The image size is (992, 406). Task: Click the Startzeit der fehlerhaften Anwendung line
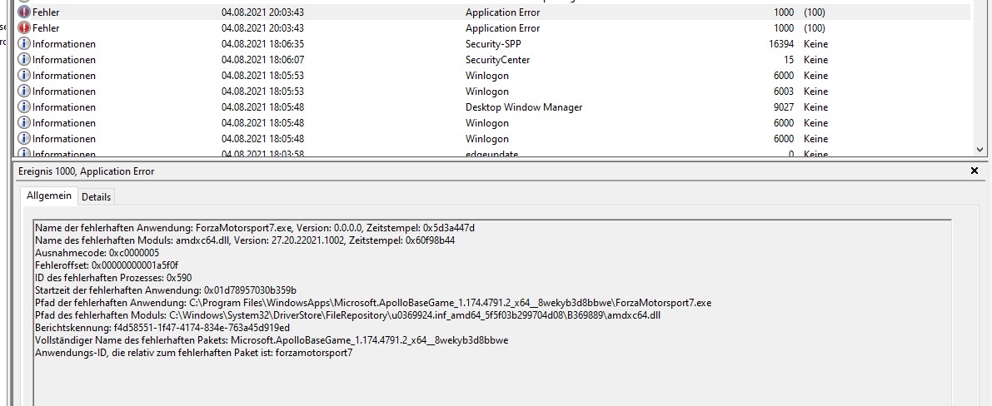[166, 290]
